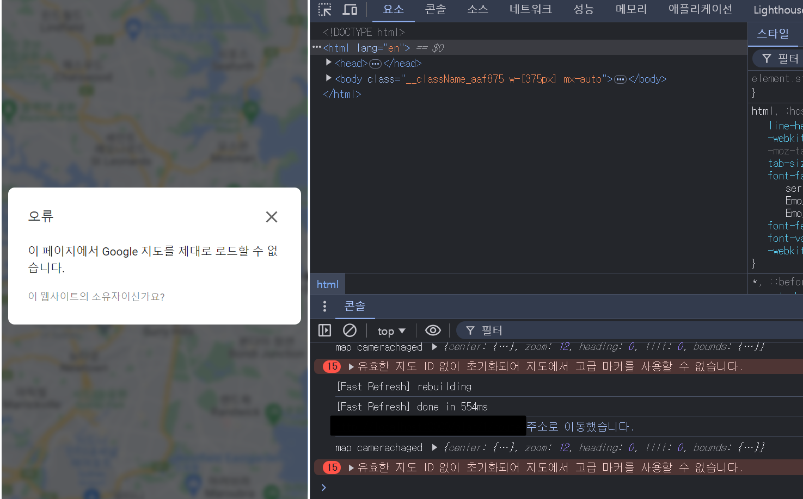Select the html breadcrumb
This screenshot has height=499, width=803.
click(x=327, y=284)
